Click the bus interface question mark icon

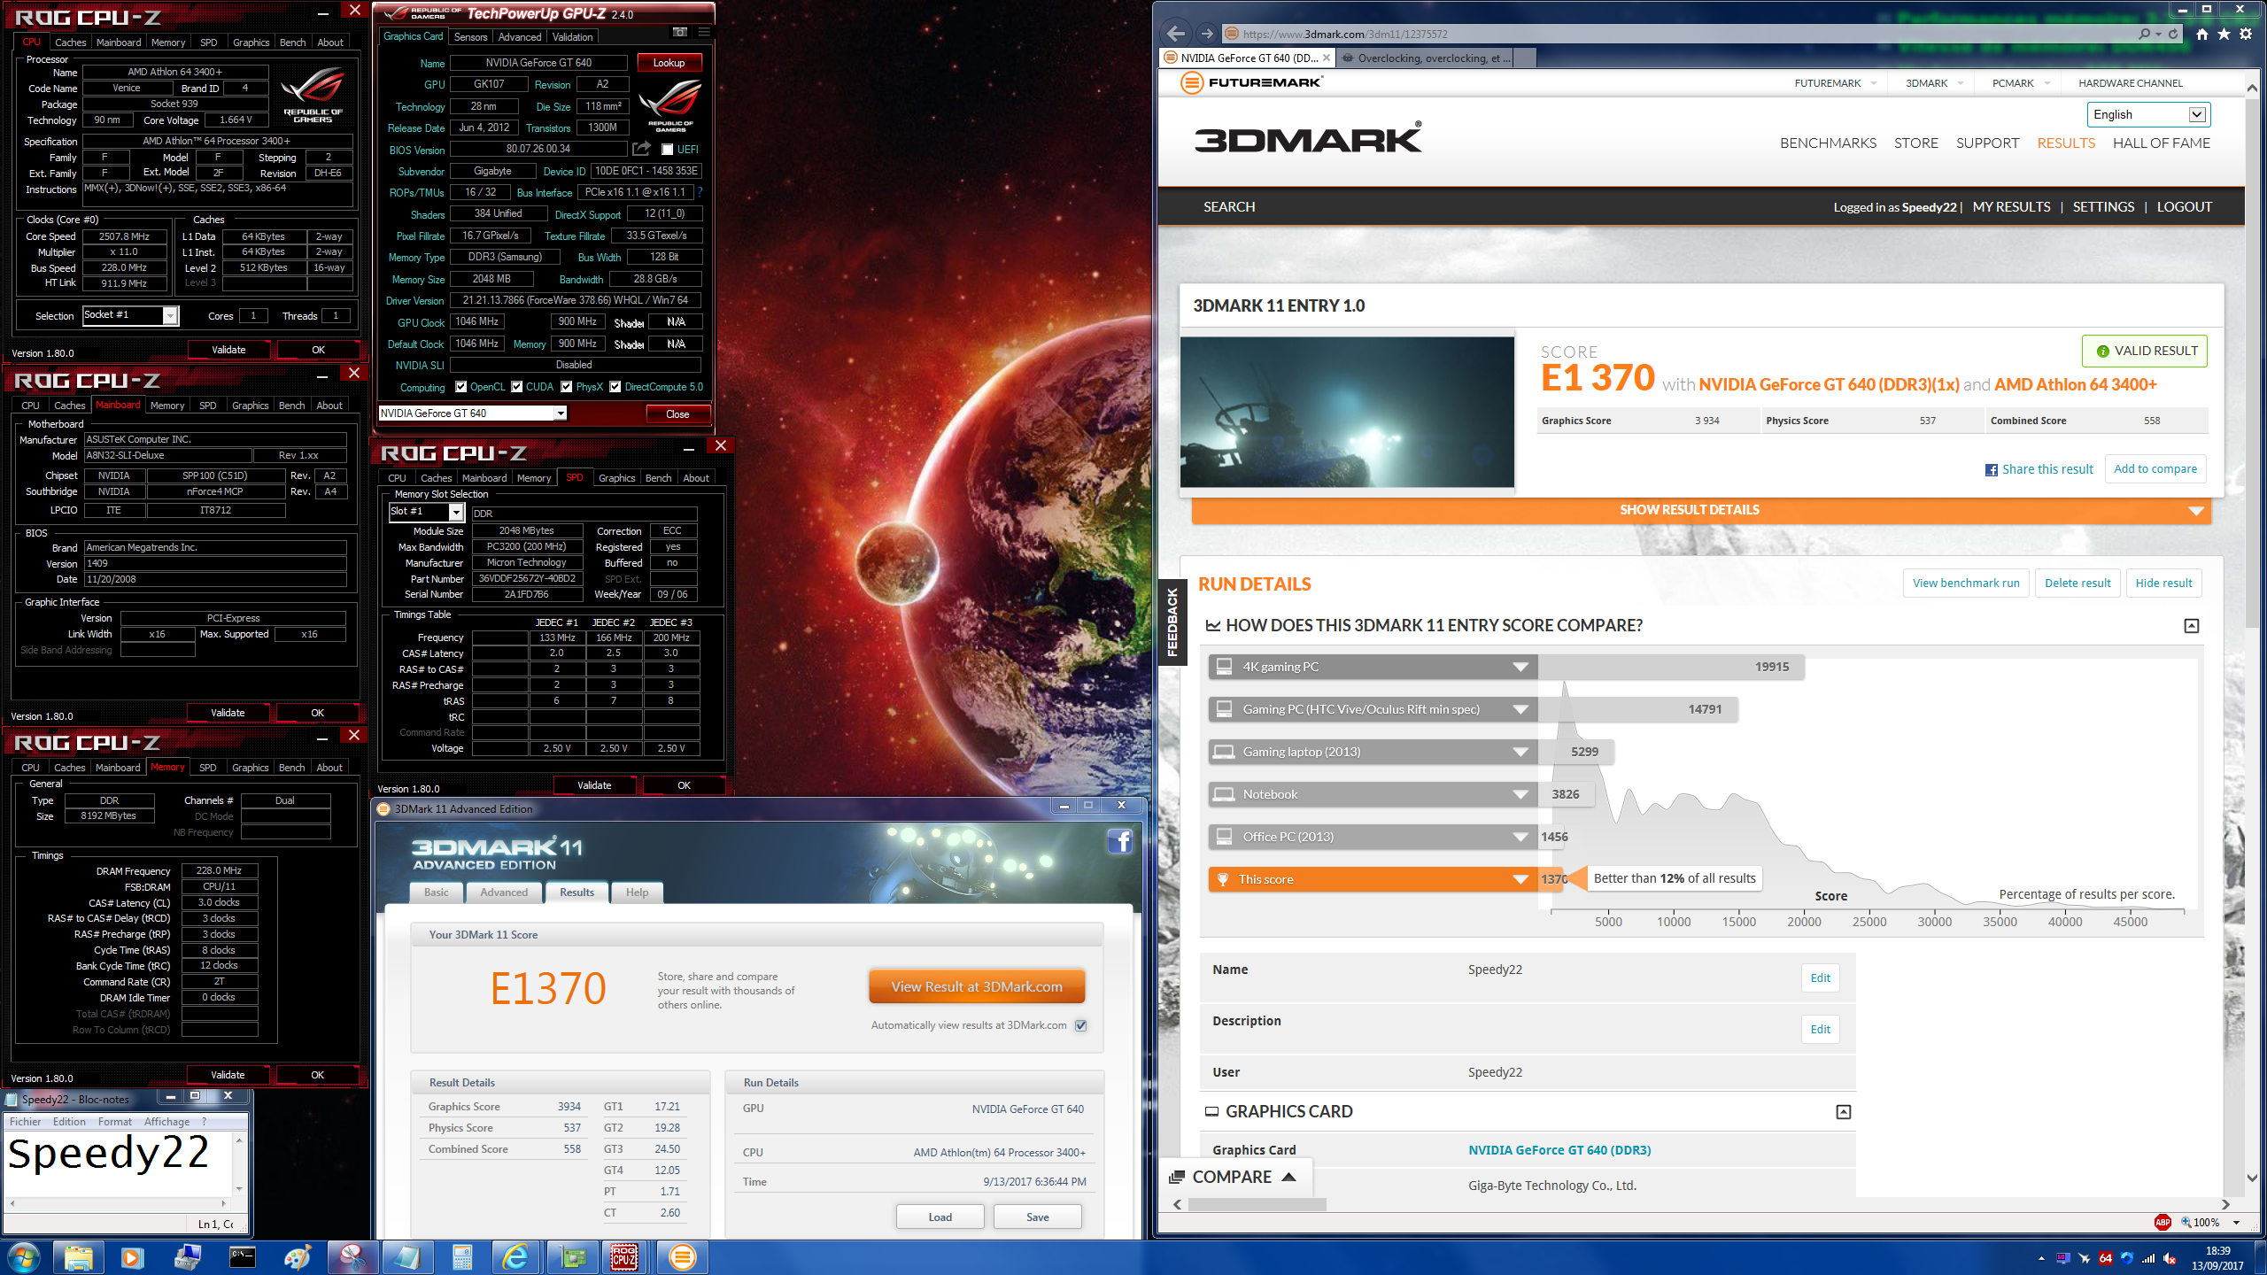click(700, 192)
